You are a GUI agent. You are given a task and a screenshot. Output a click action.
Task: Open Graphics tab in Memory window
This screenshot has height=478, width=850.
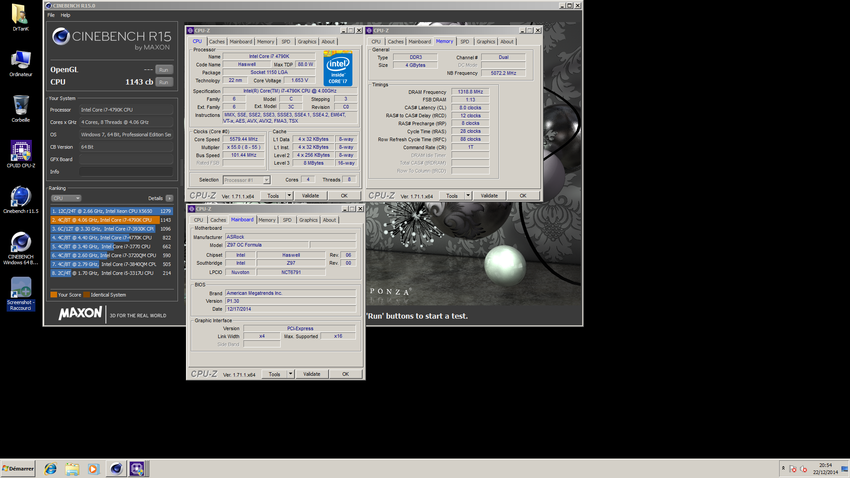[x=486, y=42]
